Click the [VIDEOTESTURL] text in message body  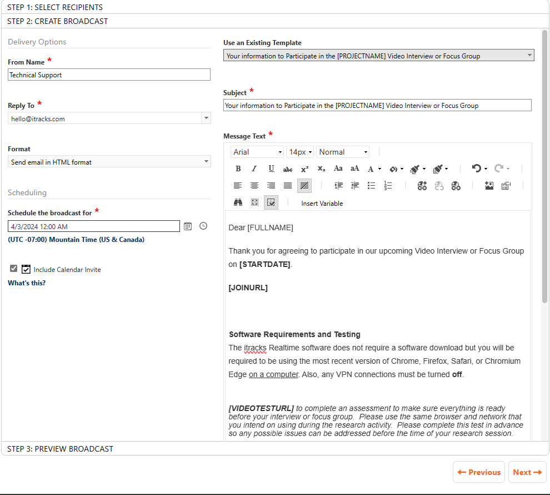(261, 408)
